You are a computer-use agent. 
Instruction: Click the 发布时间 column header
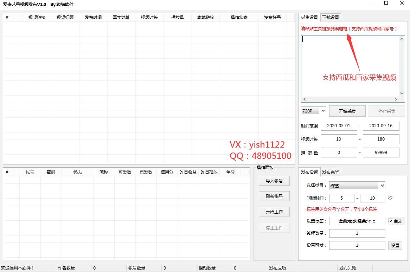click(x=93, y=18)
